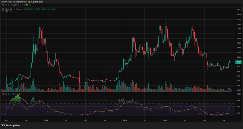Click the -20.00 price scale label
This screenshot has width=243, height=129.
click(x=238, y=90)
